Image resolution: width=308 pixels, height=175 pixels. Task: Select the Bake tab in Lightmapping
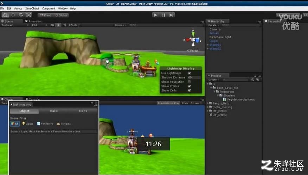coord(54,111)
